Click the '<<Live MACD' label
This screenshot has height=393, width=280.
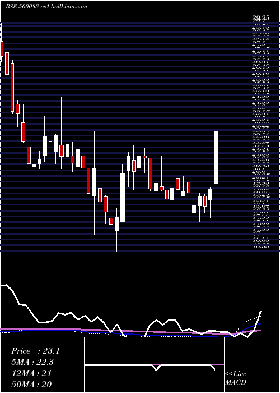[x=236, y=378]
